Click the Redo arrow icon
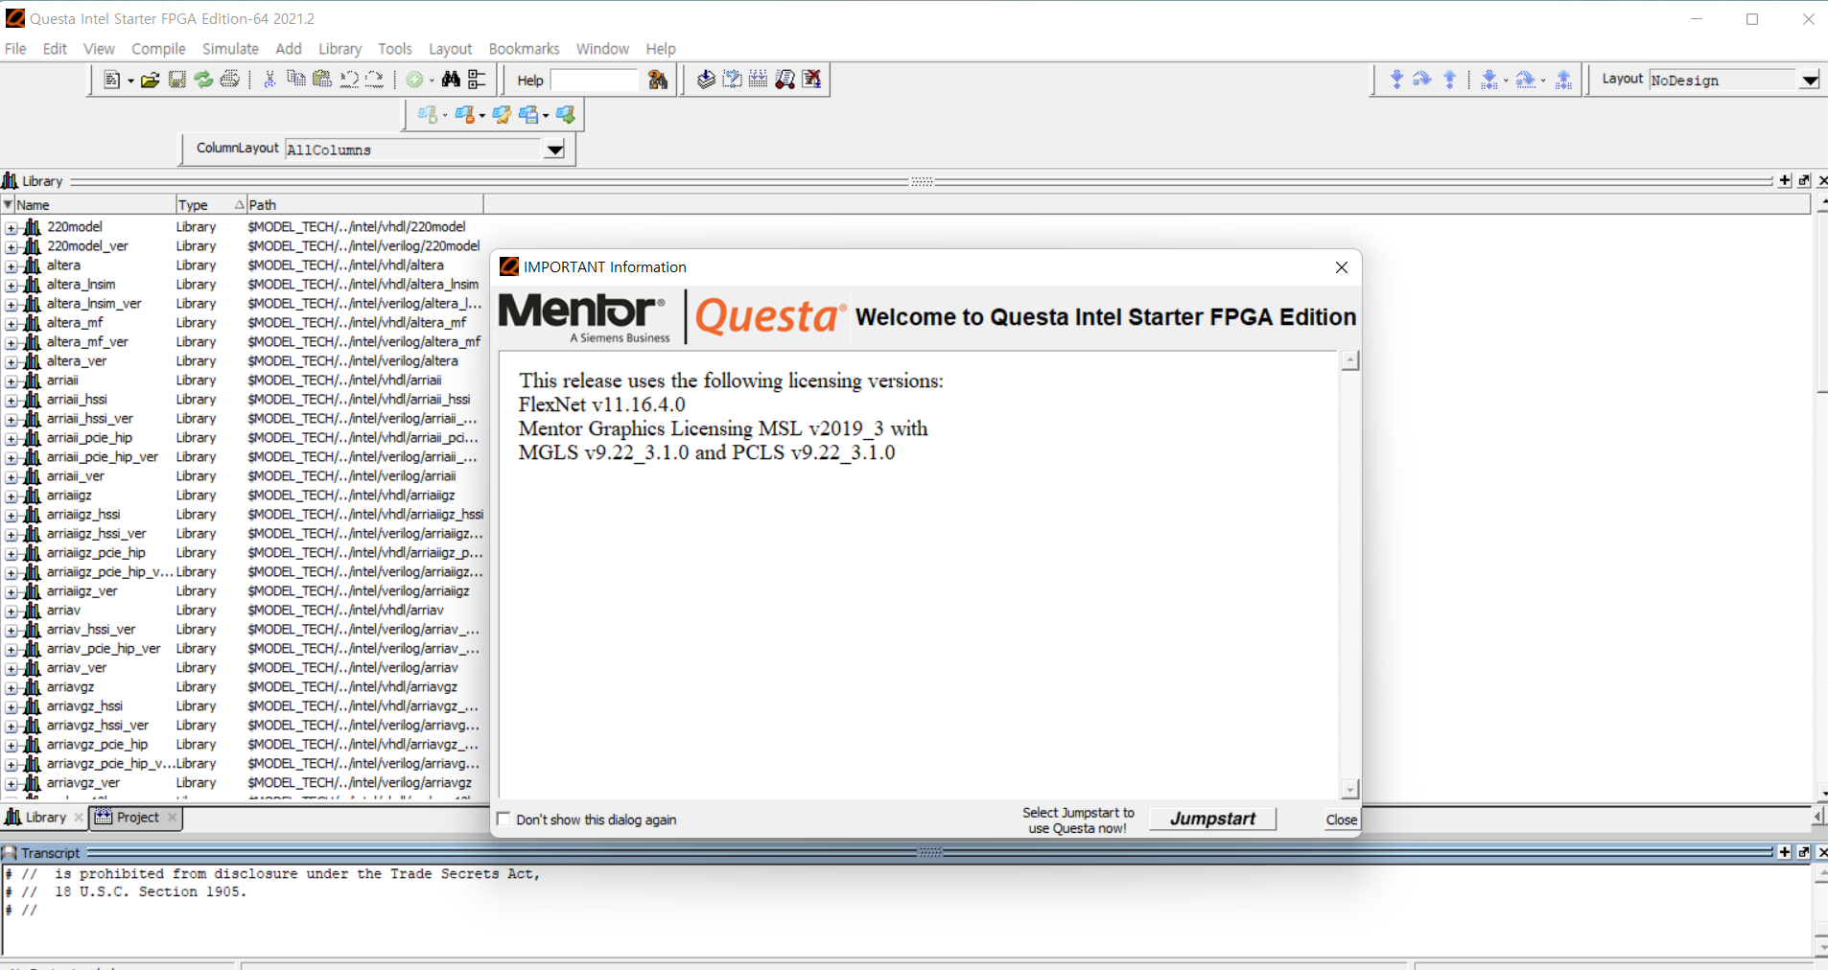This screenshot has width=1828, height=970. point(375,80)
